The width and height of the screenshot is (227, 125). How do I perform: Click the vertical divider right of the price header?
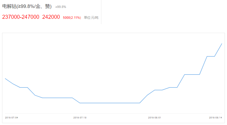coord(101,12)
